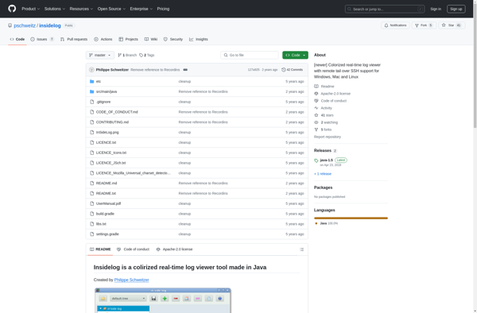Viewport: 477px width, 313px height.
Task: Click the Java language bar
Action: 351,218
